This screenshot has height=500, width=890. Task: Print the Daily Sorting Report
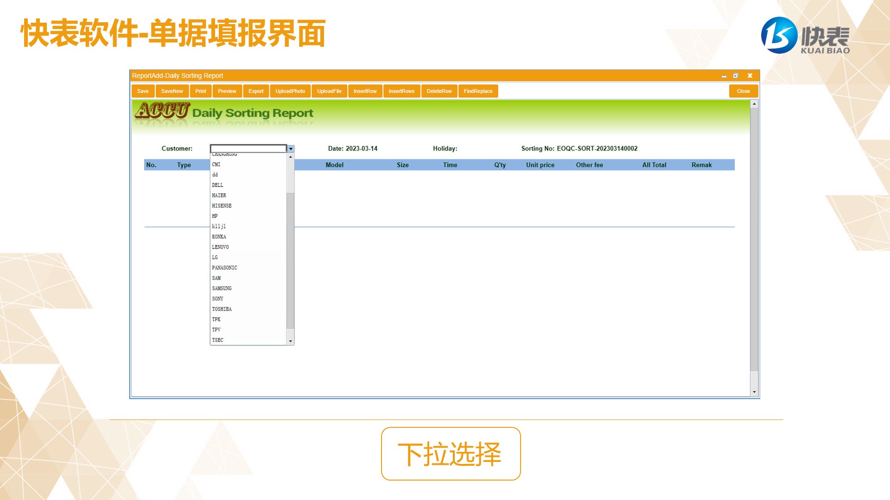(201, 91)
